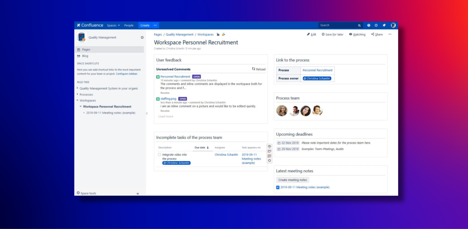Click the unlocked restrictions icon in the breadcrumb

click(218, 34)
